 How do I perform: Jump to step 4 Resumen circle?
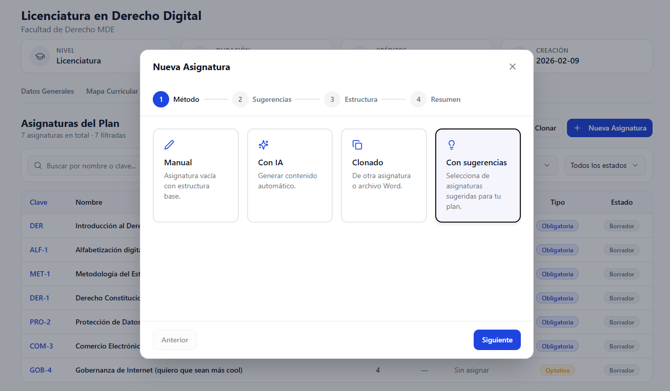pyautogui.click(x=418, y=99)
